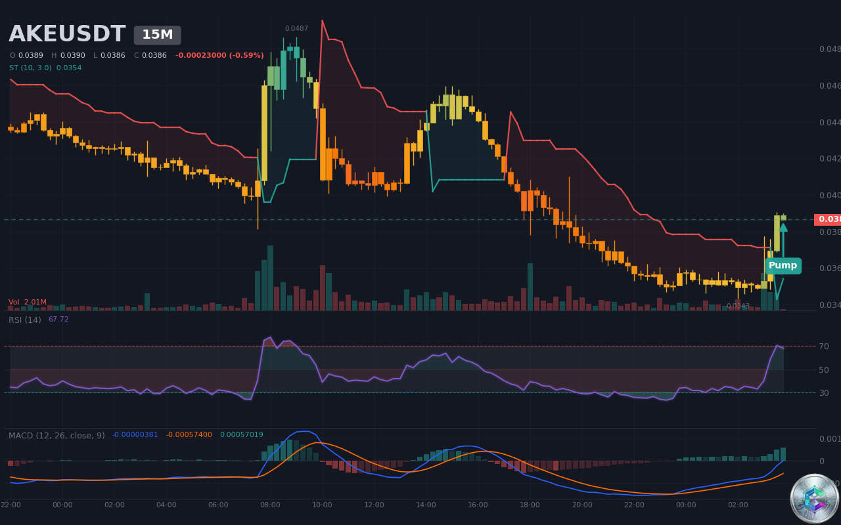
Task: Click the circular logo icon at chart corner
Action: click(x=815, y=499)
